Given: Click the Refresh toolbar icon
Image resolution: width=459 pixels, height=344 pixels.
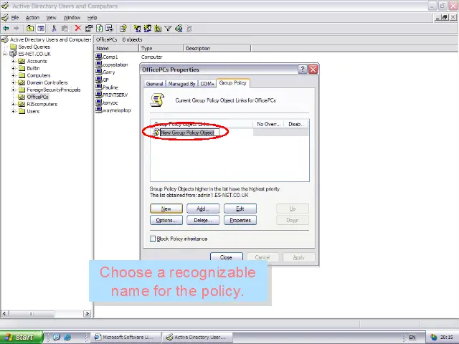Looking at the screenshot, I should 99,29.
